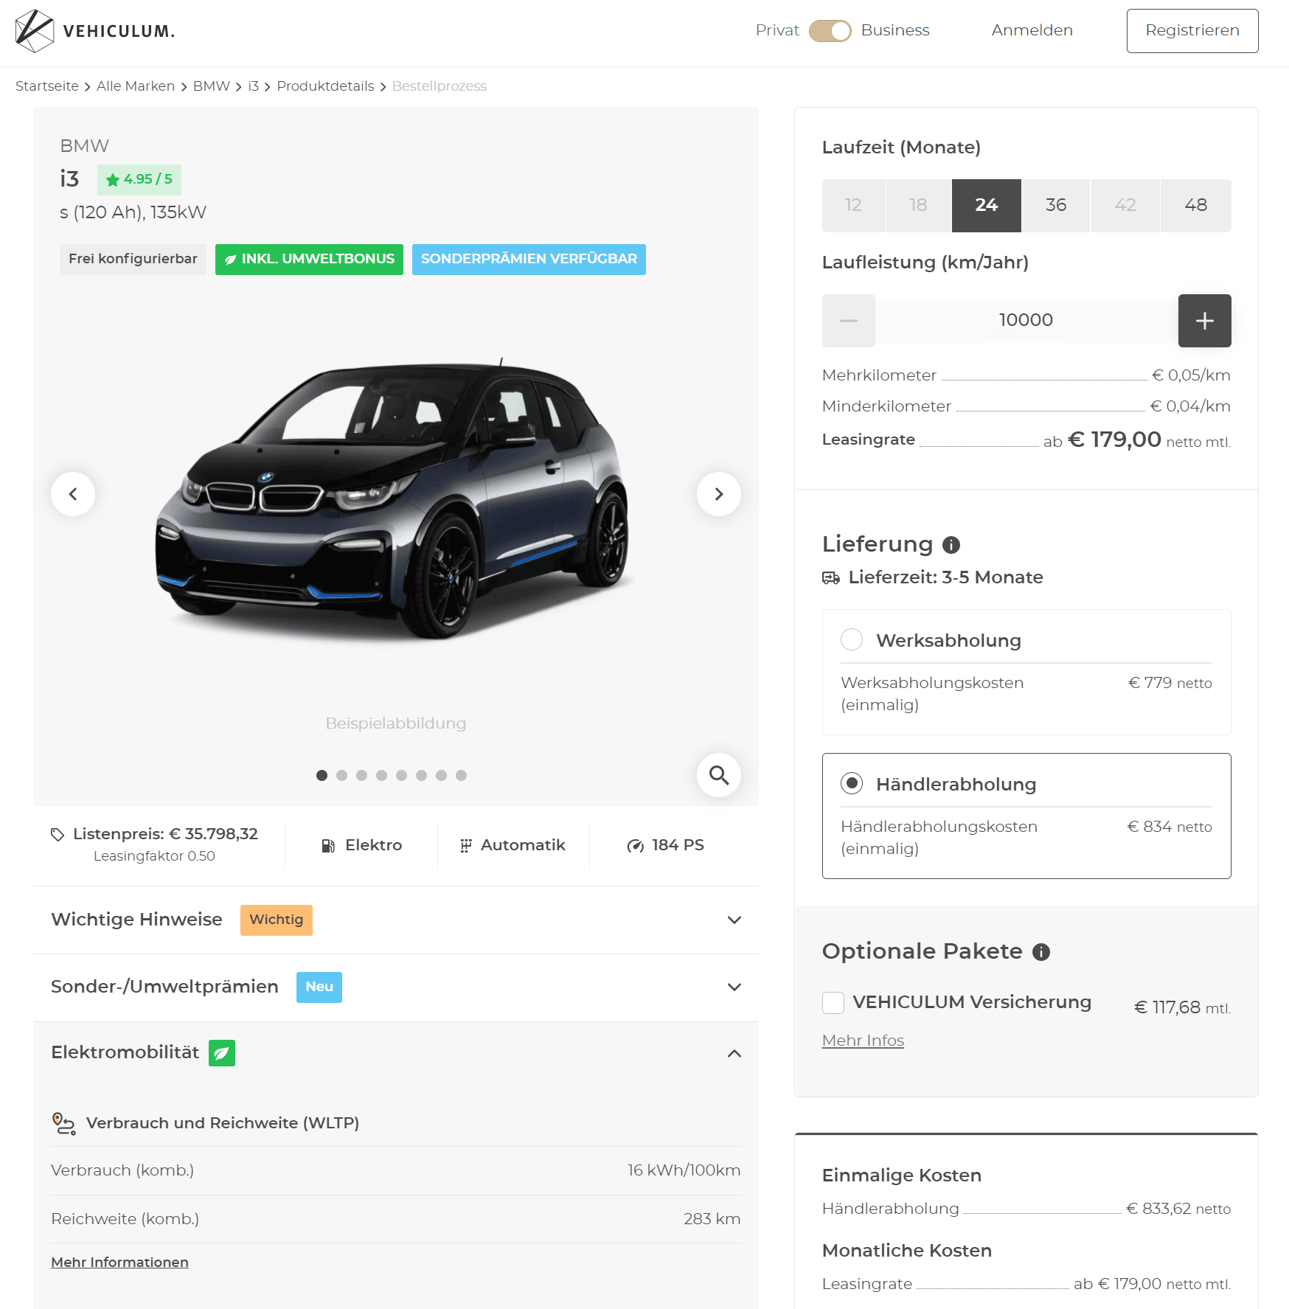The height and width of the screenshot is (1309, 1289).
Task: Expand the Wichtige Hinweise section
Action: (734, 920)
